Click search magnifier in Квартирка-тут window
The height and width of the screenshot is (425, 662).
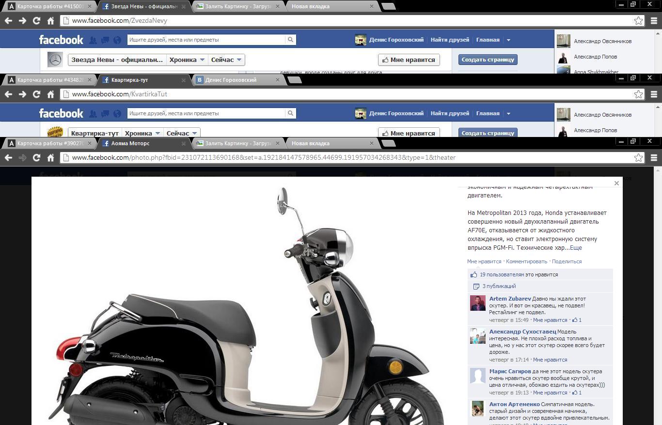290,113
